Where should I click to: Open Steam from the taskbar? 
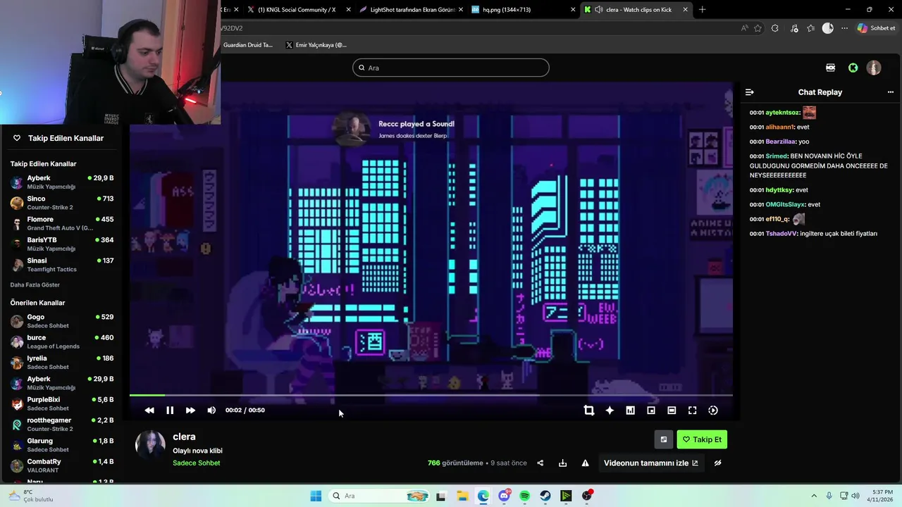coord(545,496)
